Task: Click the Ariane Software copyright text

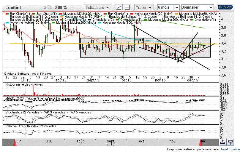Action: point(28,73)
